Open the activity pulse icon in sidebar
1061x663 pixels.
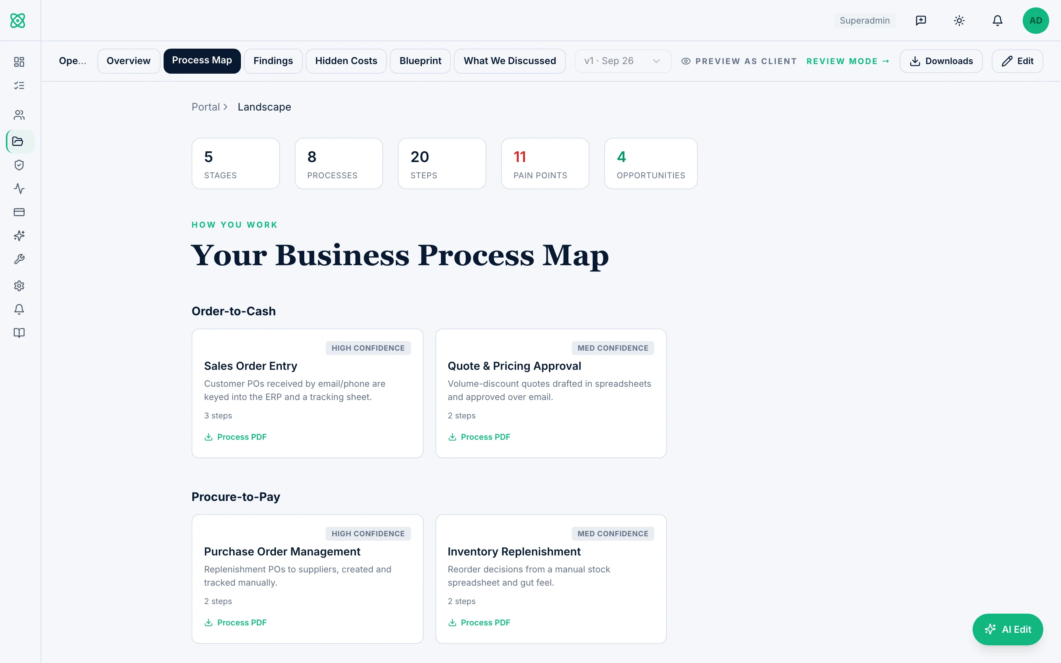(x=19, y=189)
